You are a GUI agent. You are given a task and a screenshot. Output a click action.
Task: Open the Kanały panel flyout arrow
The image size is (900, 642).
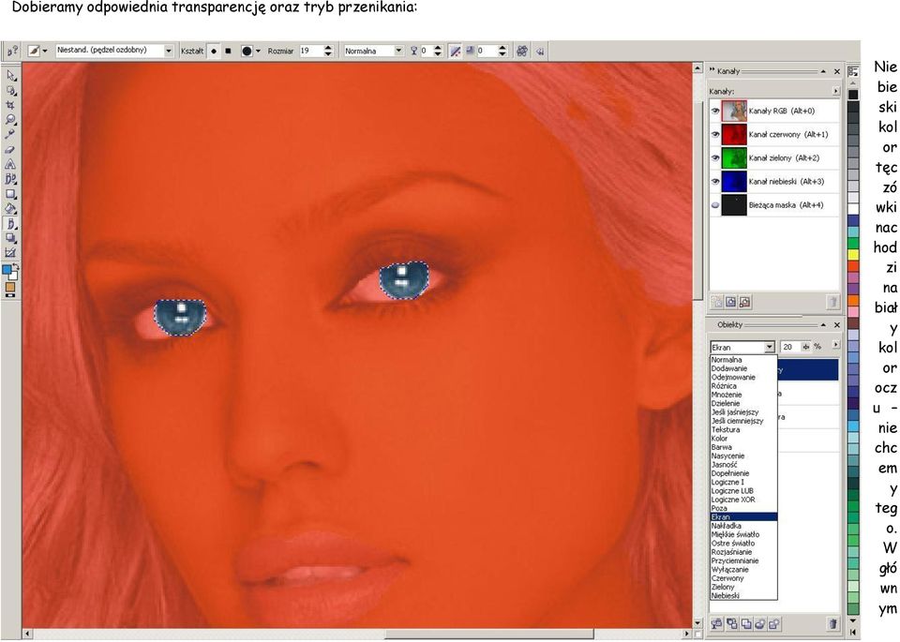(835, 91)
